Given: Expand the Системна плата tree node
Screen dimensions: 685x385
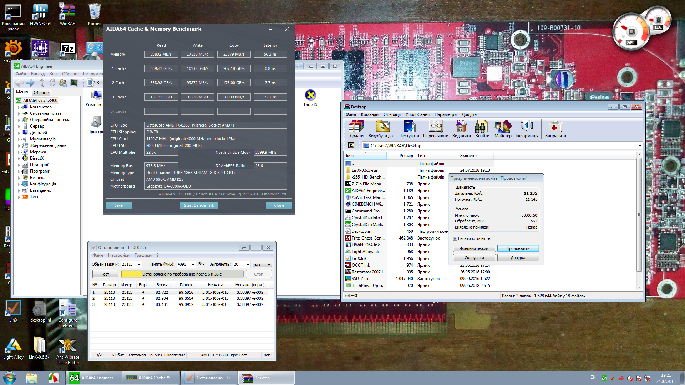Looking at the screenshot, I should pos(19,114).
